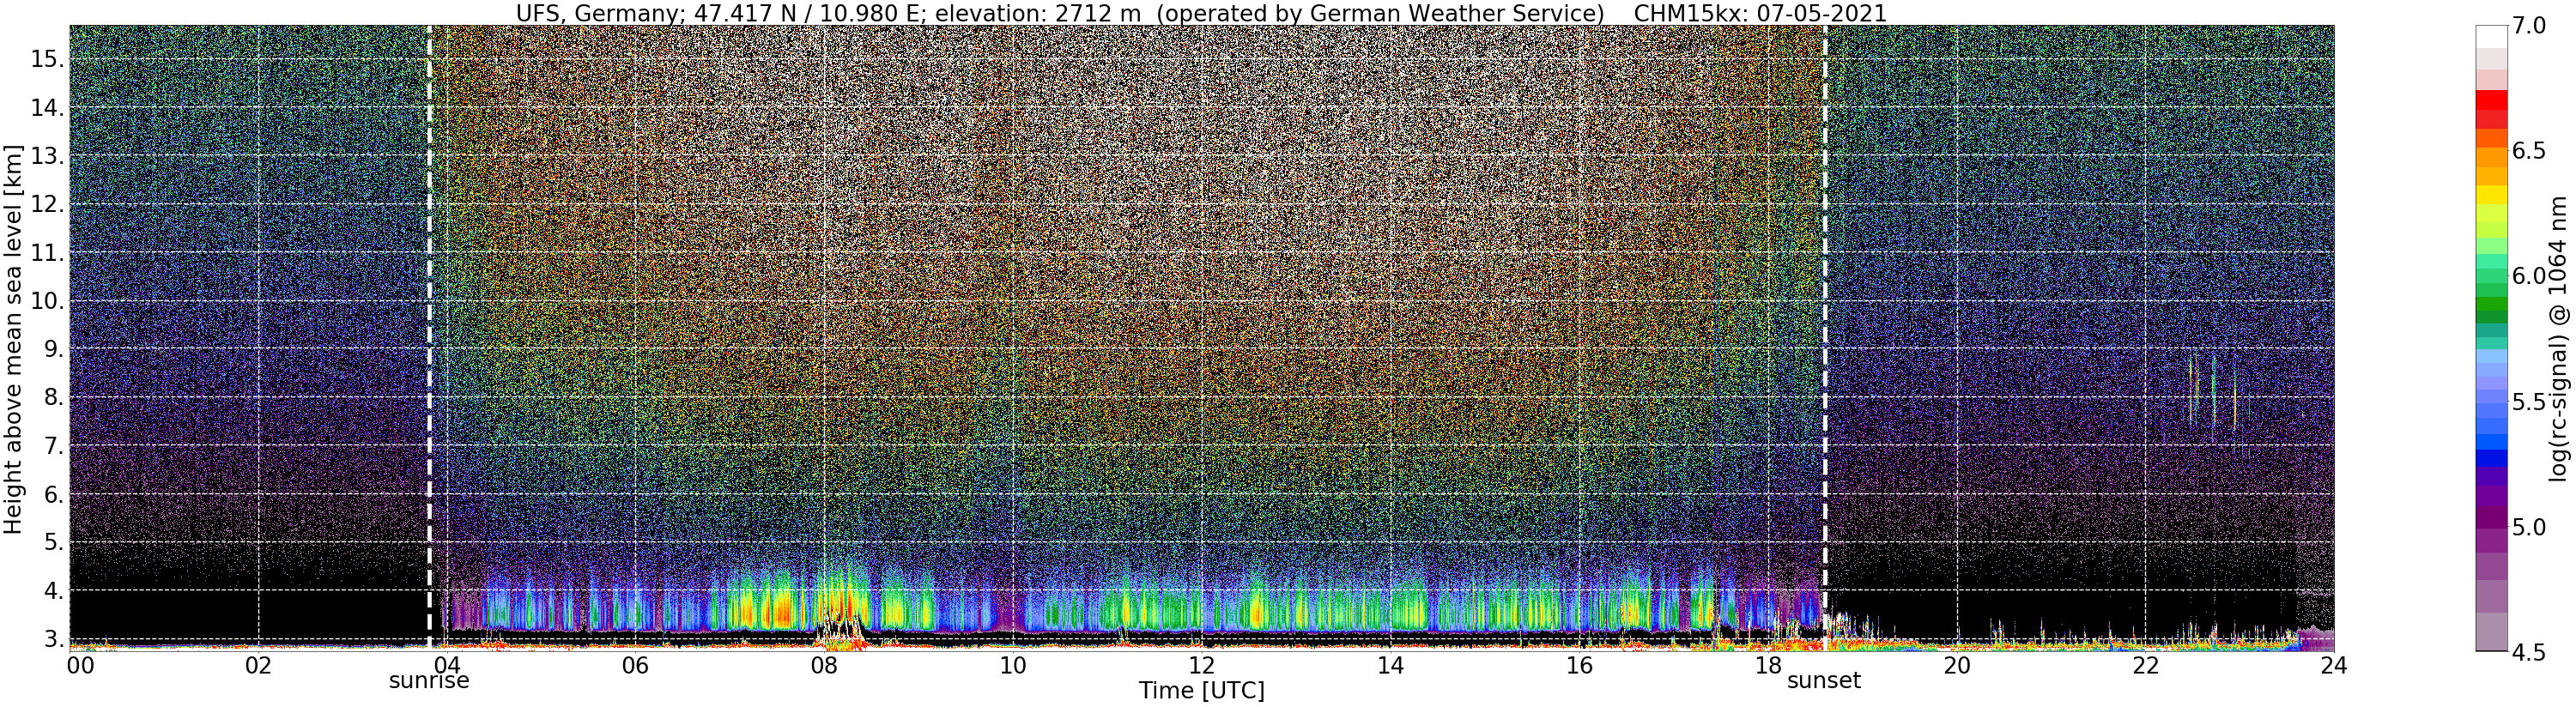Click the '12.' height tick label
This screenshot has width=2576, height=707.
click(x=47, y=204)
